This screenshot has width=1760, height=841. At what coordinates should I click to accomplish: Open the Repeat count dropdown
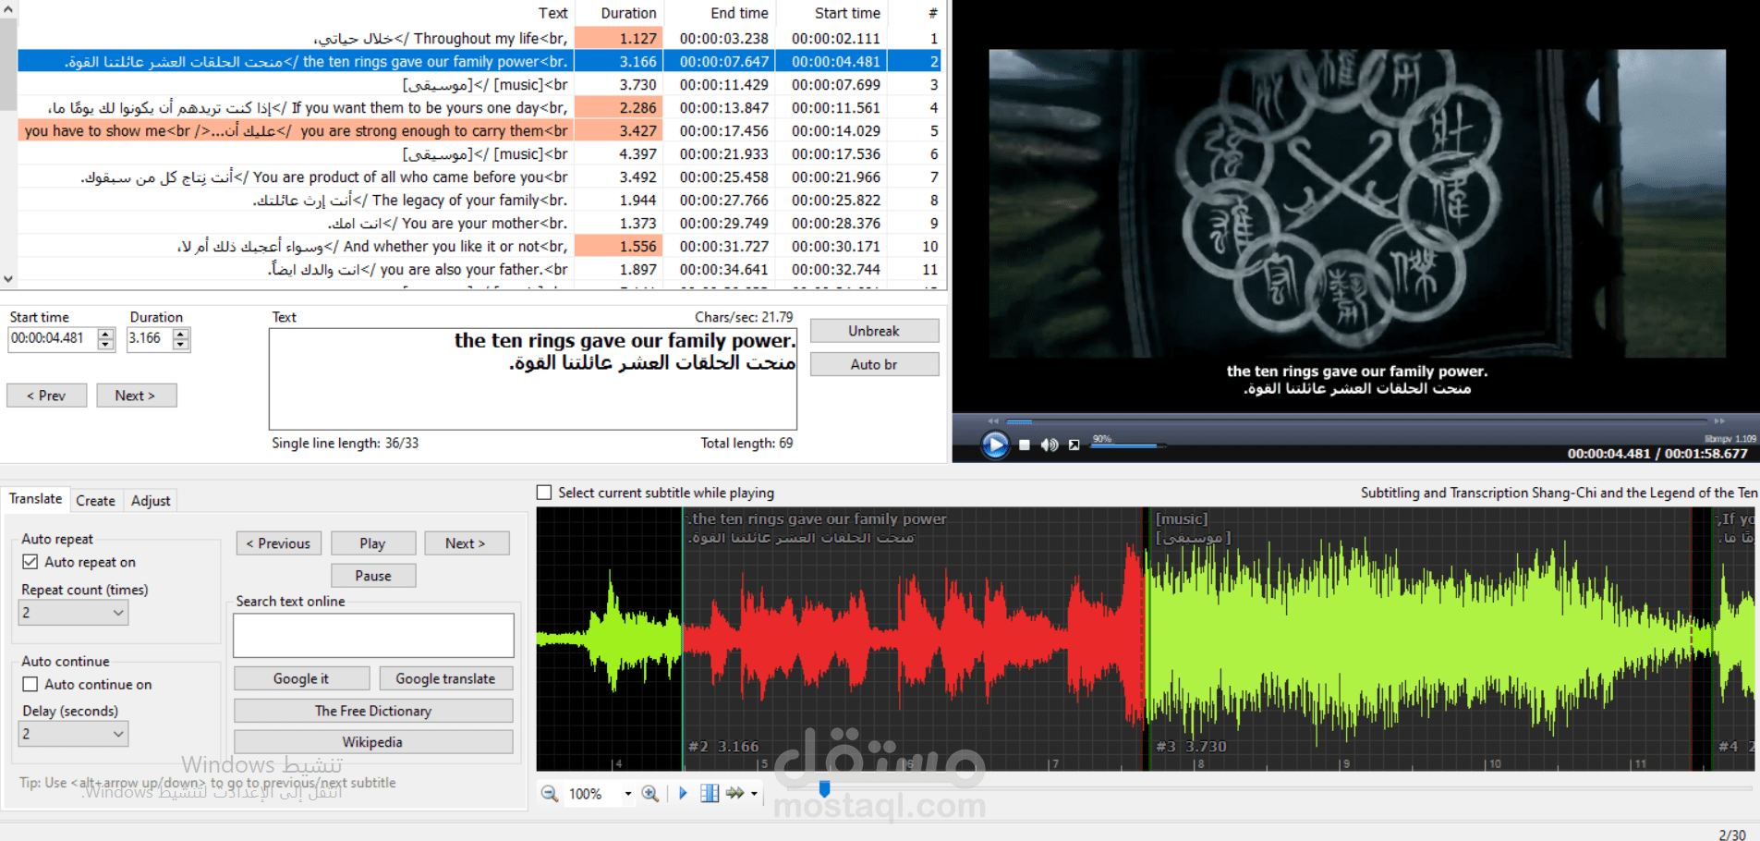[73, 613]
